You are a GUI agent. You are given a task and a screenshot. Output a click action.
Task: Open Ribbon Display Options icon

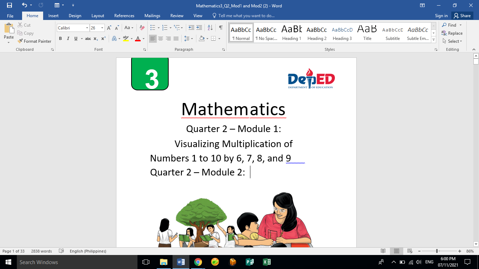(423, 5)
